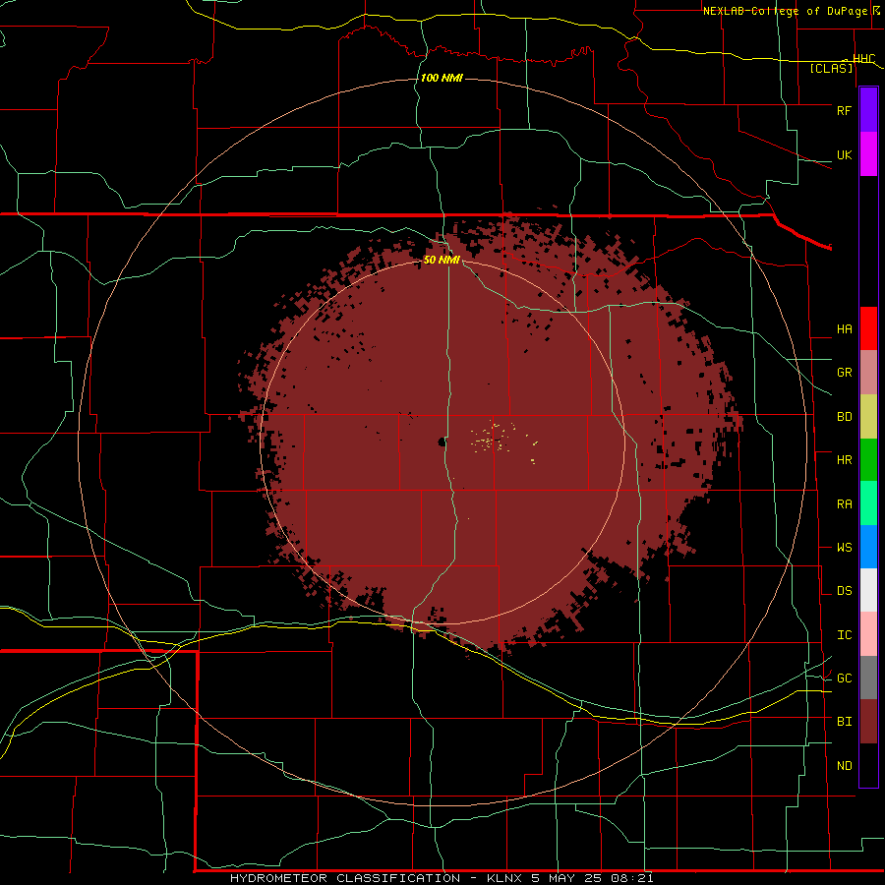This screenshot has width=885, height=885.
Task: Click the 100 NMI range ring label
Action: pos(442,78)
